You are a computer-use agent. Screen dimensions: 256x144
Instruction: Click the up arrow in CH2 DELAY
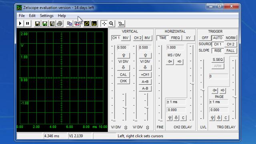(x=170, y=118)
